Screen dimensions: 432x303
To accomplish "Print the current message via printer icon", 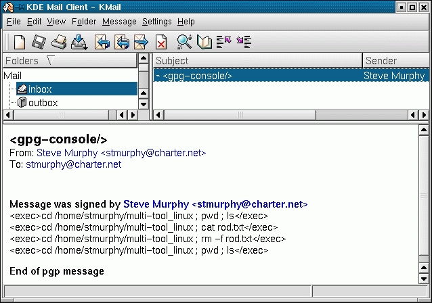I will pyautogui.click(x=59, y=42).
